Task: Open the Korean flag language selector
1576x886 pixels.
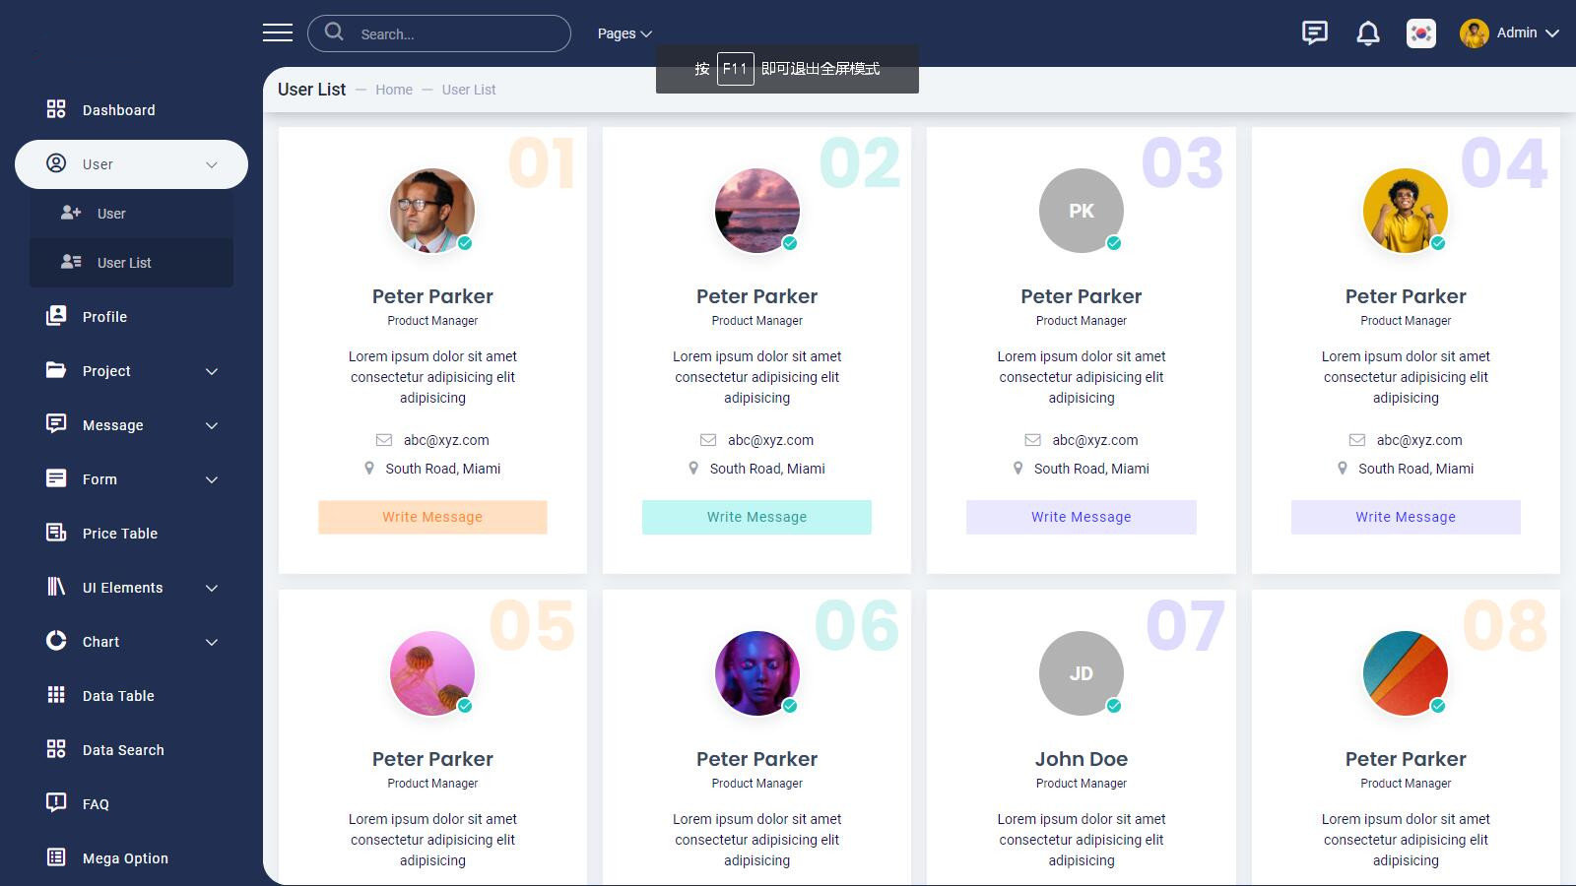Action: point(1420,33)
